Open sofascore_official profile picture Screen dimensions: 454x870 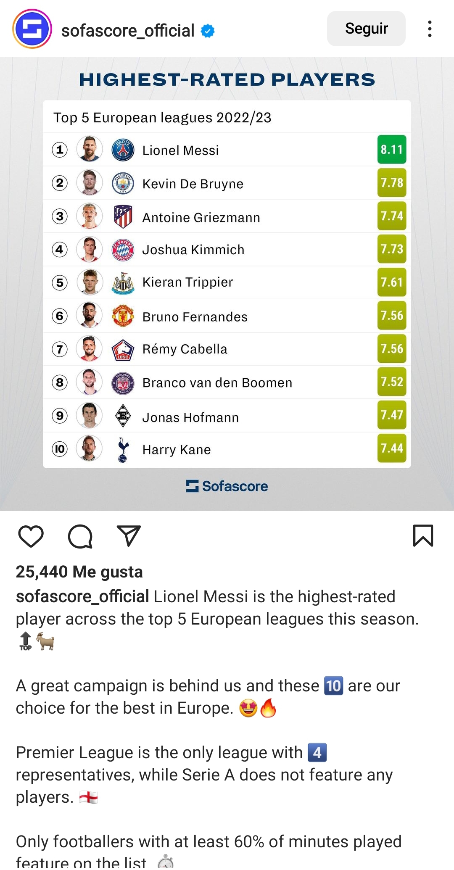point(32,29)
